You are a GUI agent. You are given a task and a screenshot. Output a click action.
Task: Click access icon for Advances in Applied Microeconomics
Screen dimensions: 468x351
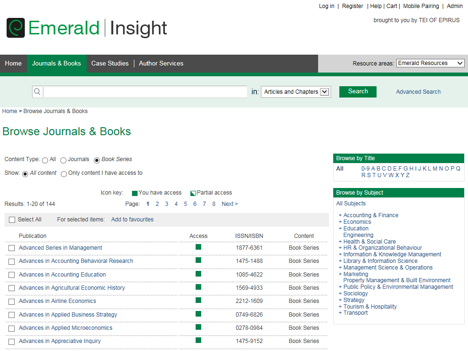[198, 327]
